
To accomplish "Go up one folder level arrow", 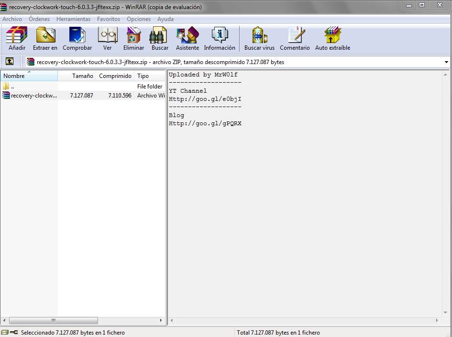I will [x=10, y=61].
